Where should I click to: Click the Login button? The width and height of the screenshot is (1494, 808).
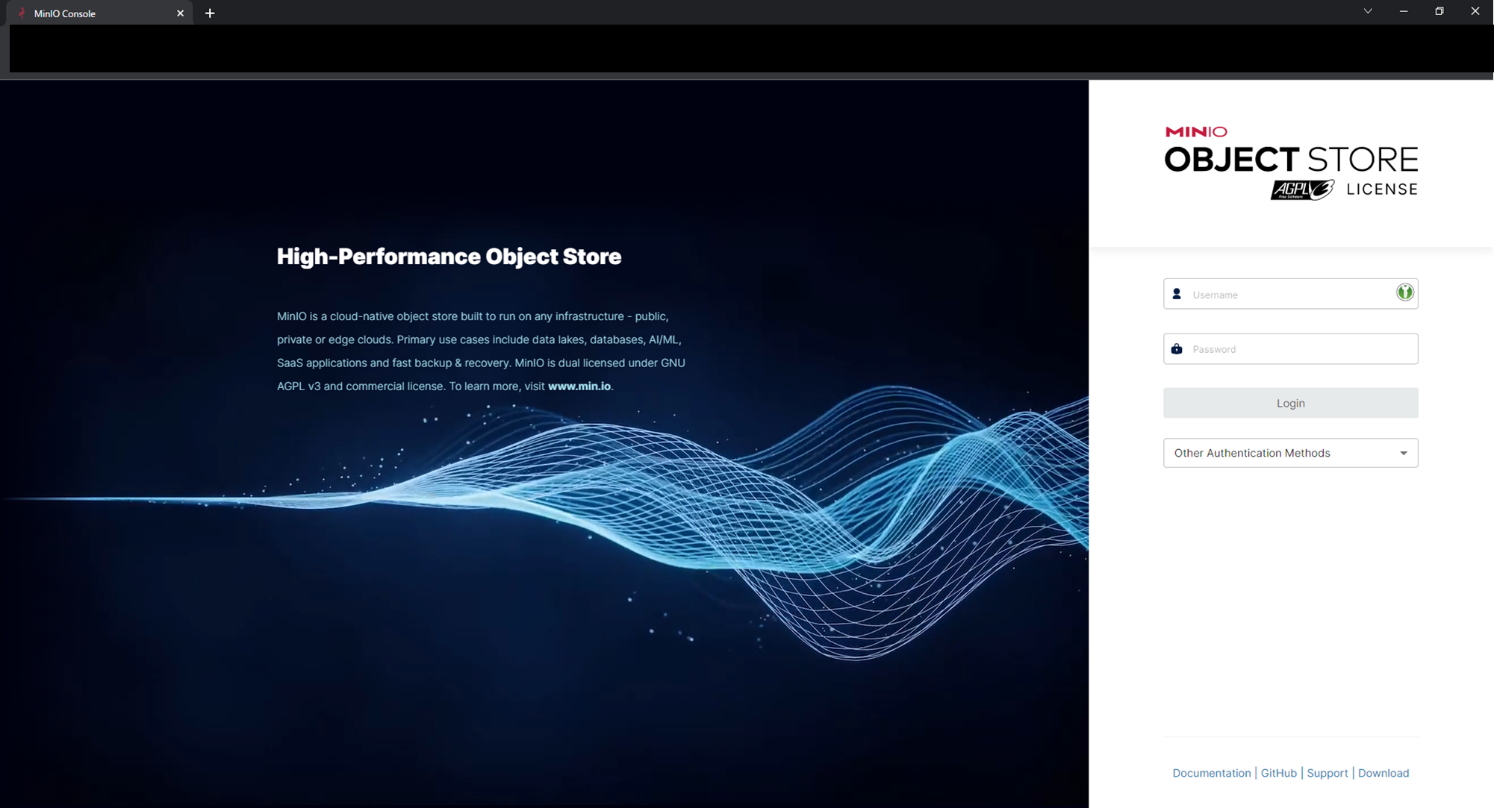point(1290,403)
